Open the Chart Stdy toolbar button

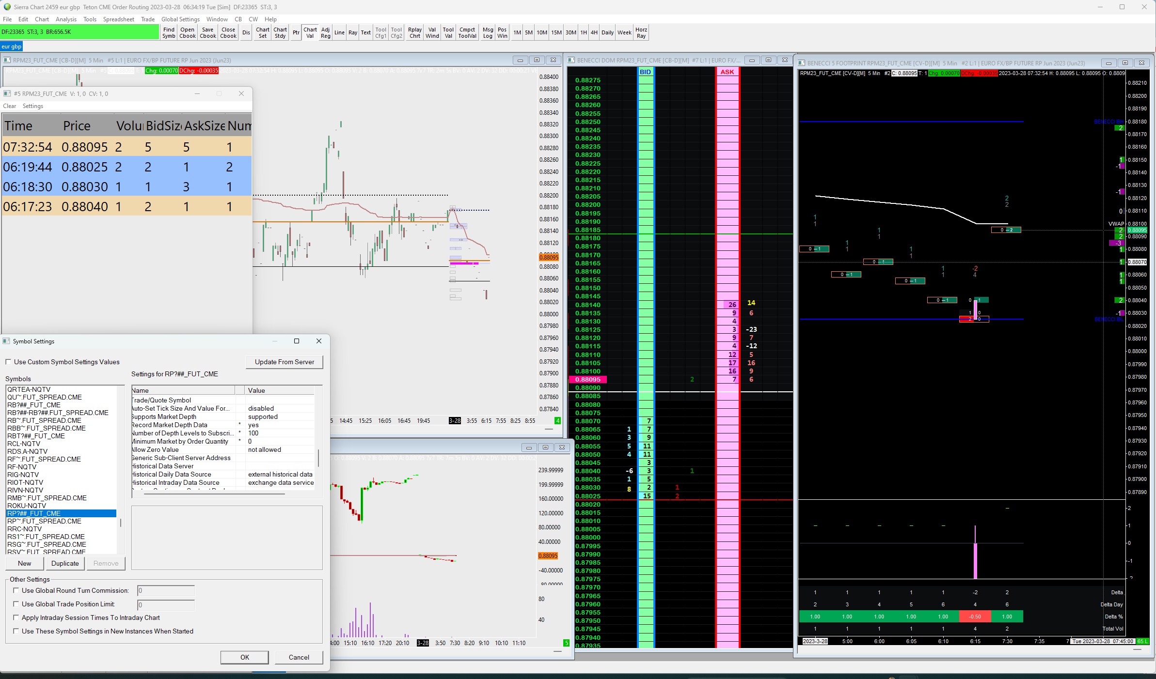click(280, 32)
